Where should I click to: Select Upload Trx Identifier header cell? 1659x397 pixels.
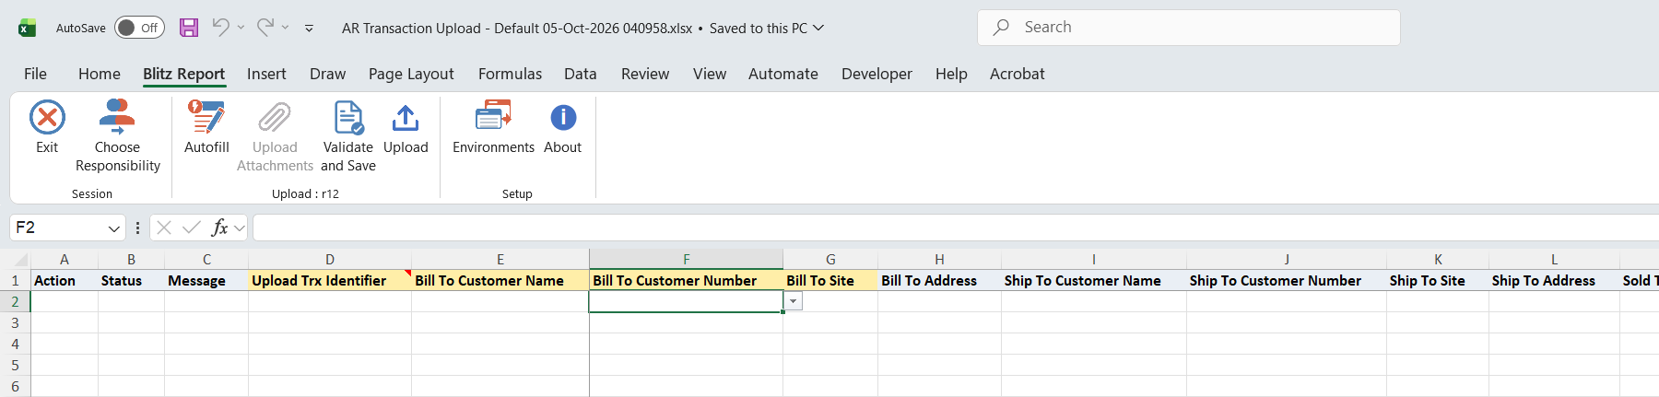tap(330, 280)
